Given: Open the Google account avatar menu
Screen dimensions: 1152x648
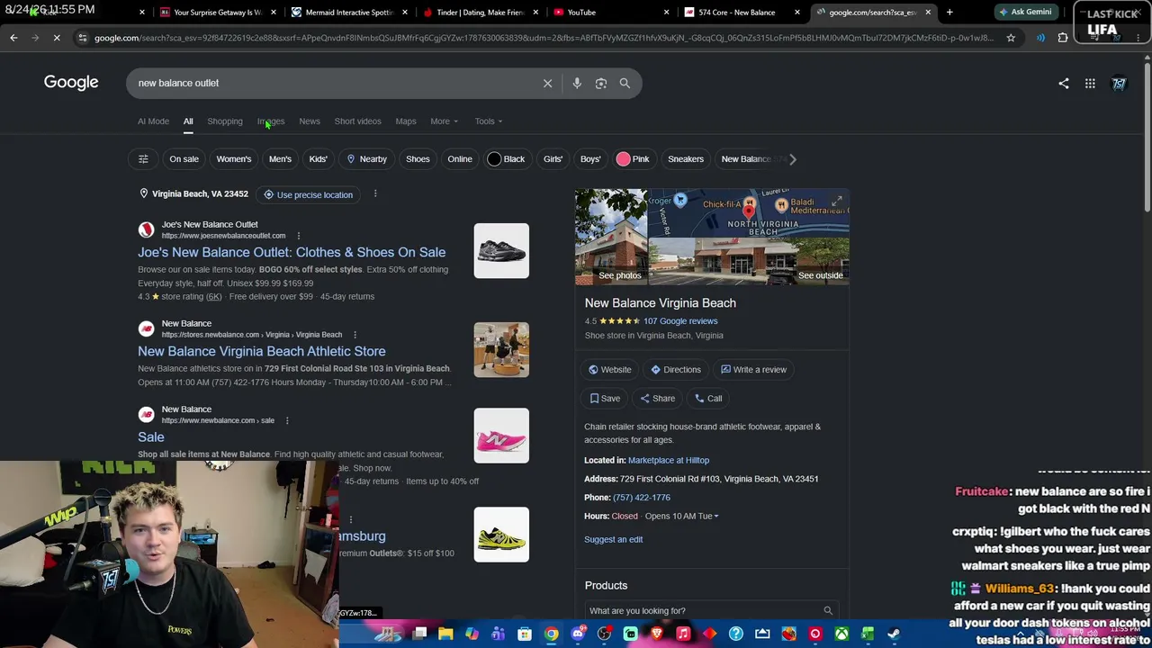Looking at the screenshot, I should coord(1119,84).
